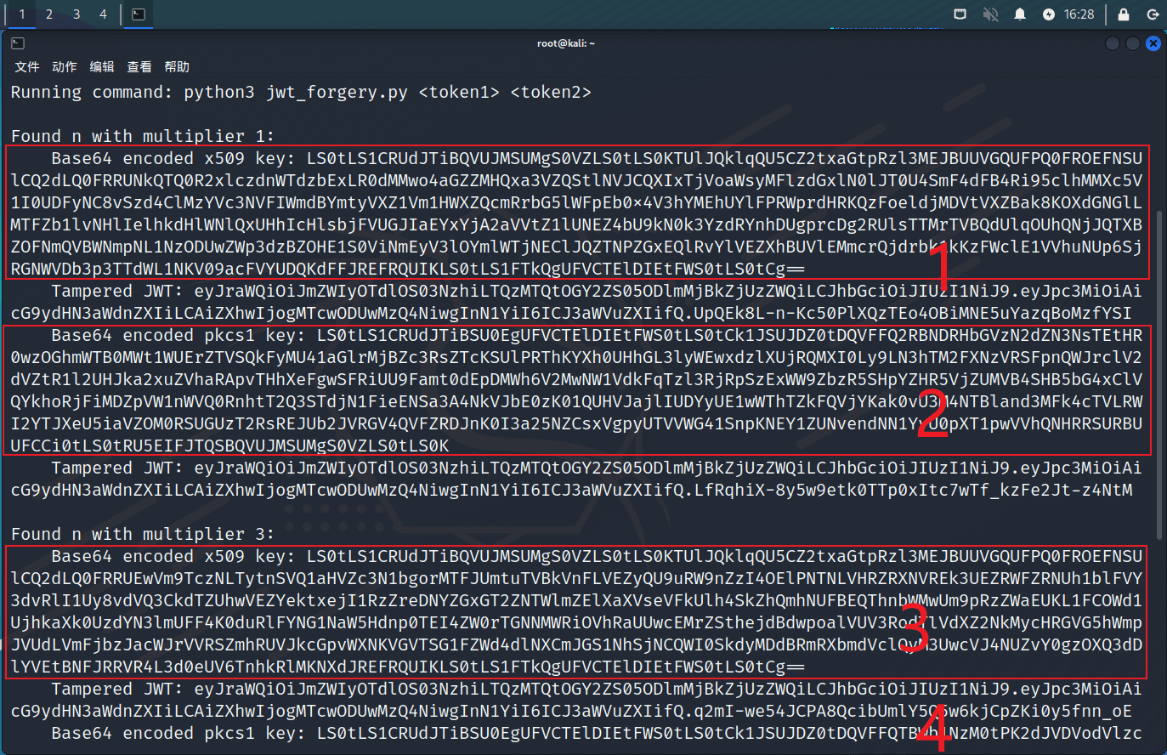Open the 文件 menu

(x=27, y=67)
